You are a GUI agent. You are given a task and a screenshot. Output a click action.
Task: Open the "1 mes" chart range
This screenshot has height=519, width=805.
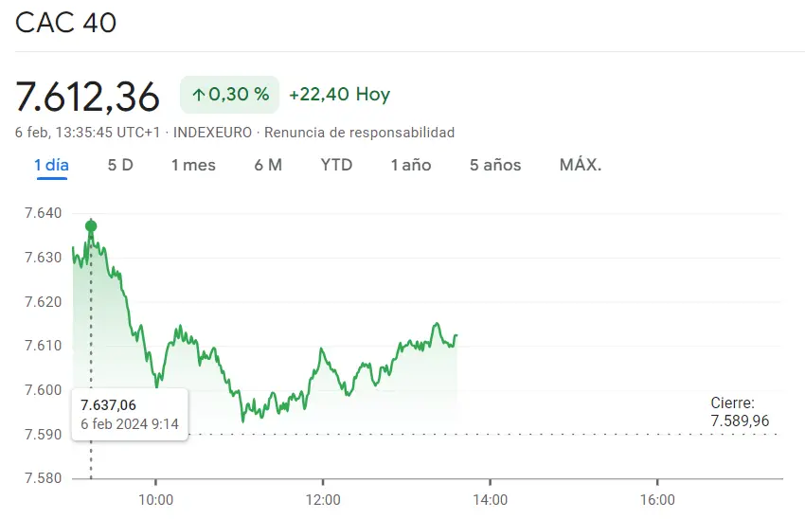193,165
